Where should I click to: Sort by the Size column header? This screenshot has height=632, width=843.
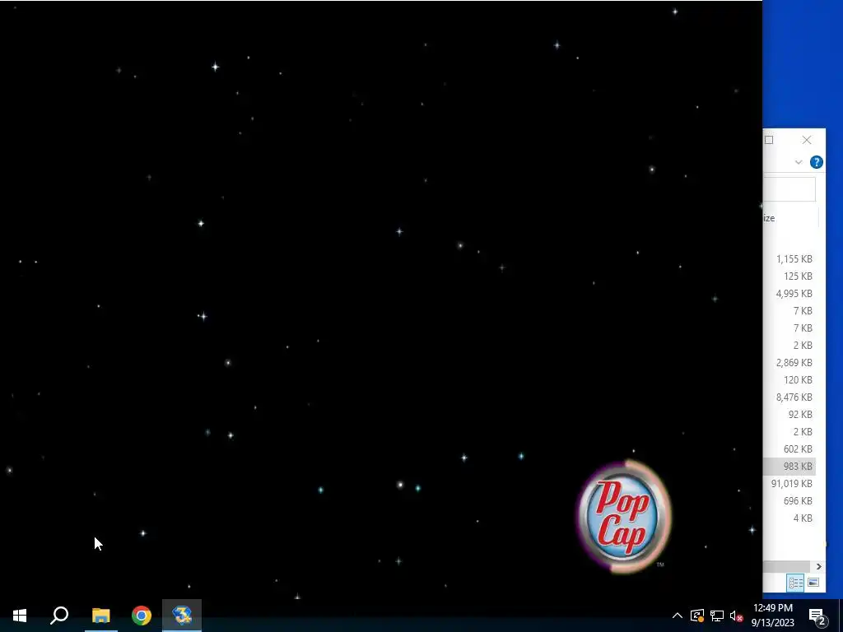click(769, 218)
